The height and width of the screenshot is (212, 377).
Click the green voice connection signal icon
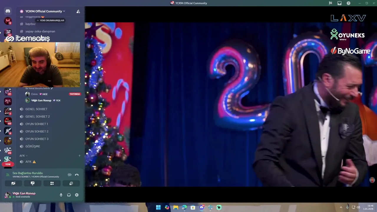point(8,175)
